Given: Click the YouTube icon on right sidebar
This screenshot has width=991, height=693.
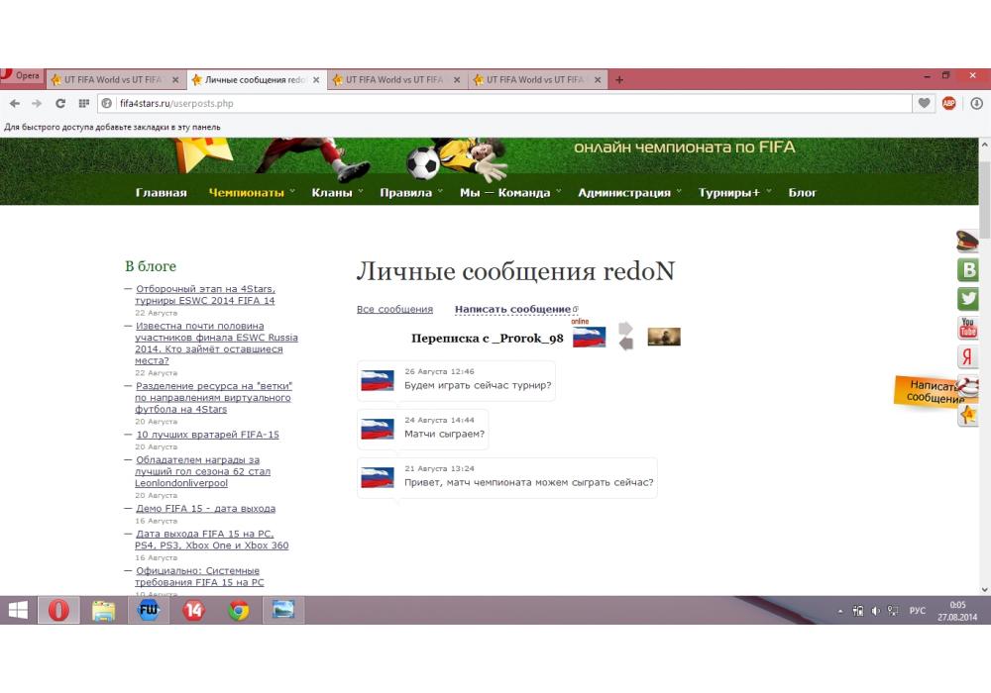Looking at the screenshot, I should click(x=967, y=328).
